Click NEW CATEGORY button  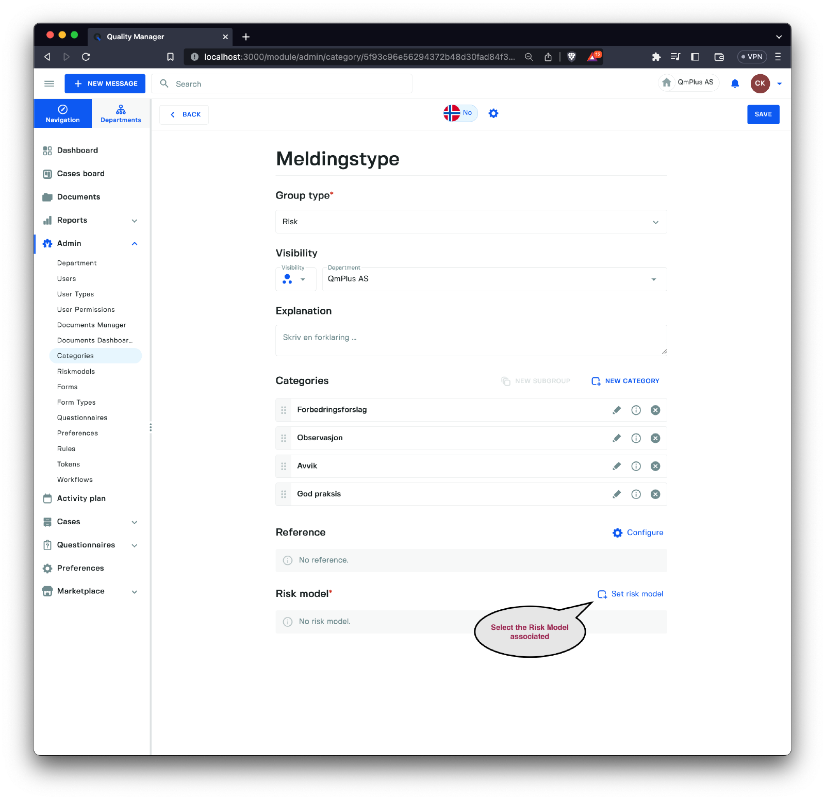[x=625, y=381]
